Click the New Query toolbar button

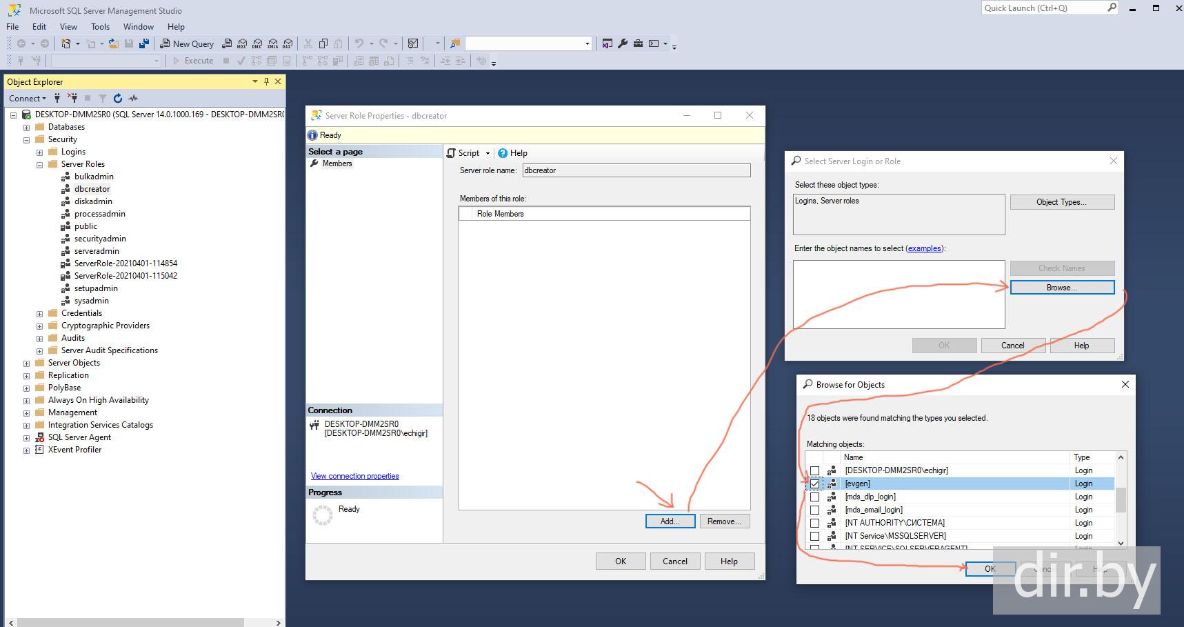[187, 43]
